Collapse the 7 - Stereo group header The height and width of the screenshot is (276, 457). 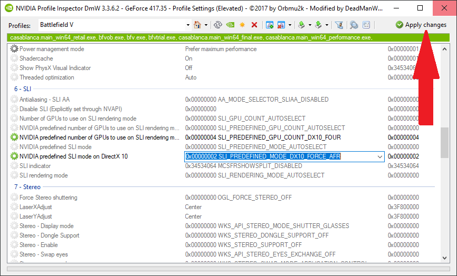point(27,187)
